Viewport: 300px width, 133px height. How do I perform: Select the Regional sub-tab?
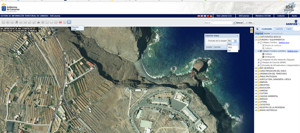pyautogui.click(x=259, y=33)
